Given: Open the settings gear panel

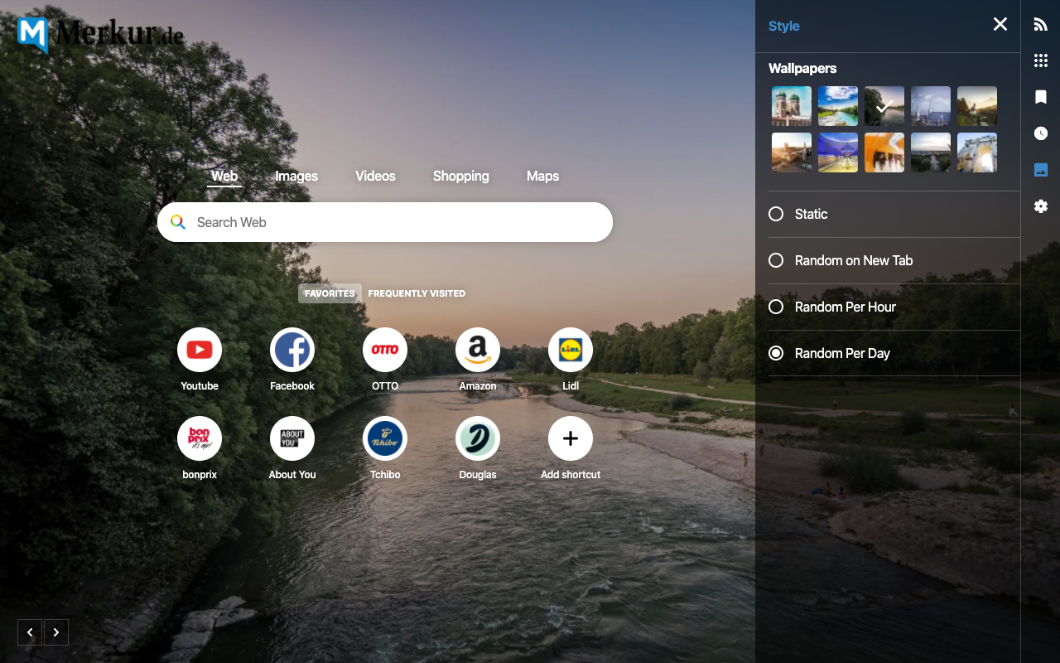Looking at the screenshot, I should 1041,206.
